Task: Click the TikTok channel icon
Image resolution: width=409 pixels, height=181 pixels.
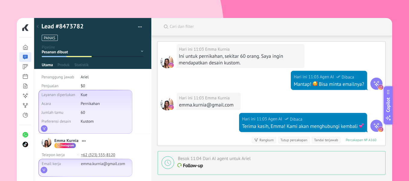Action: click(25, 144)
